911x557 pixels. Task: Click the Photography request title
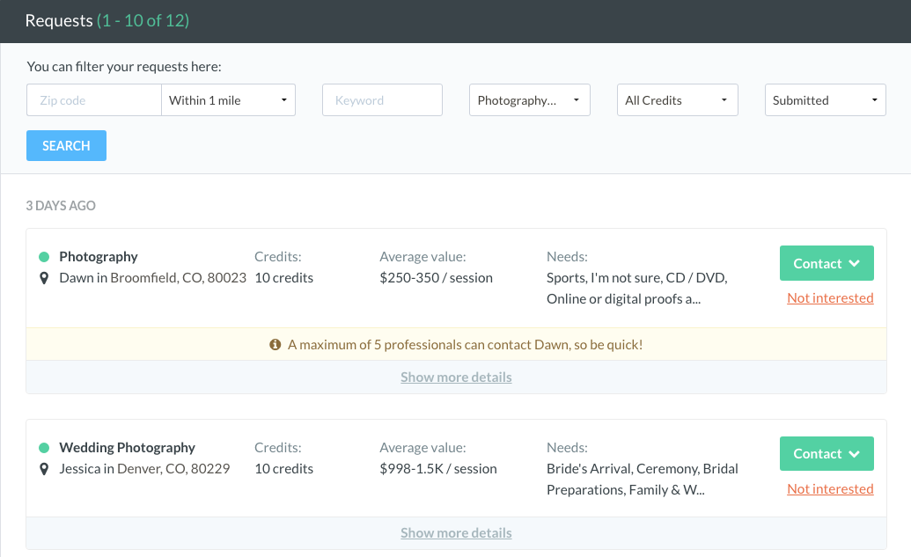[99, 257]
